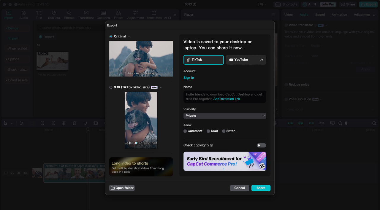The height and width of the screenshot is (210, 380).
Task: Open the Templates icon
Action: point(154,15)
